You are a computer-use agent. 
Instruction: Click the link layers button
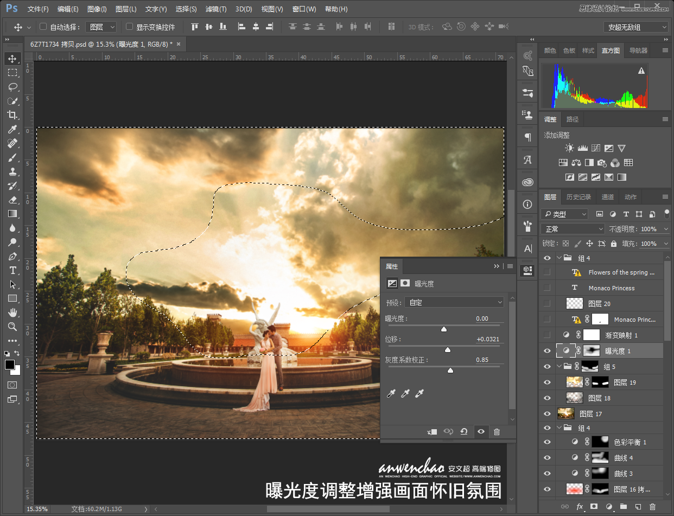click(565, 507)
